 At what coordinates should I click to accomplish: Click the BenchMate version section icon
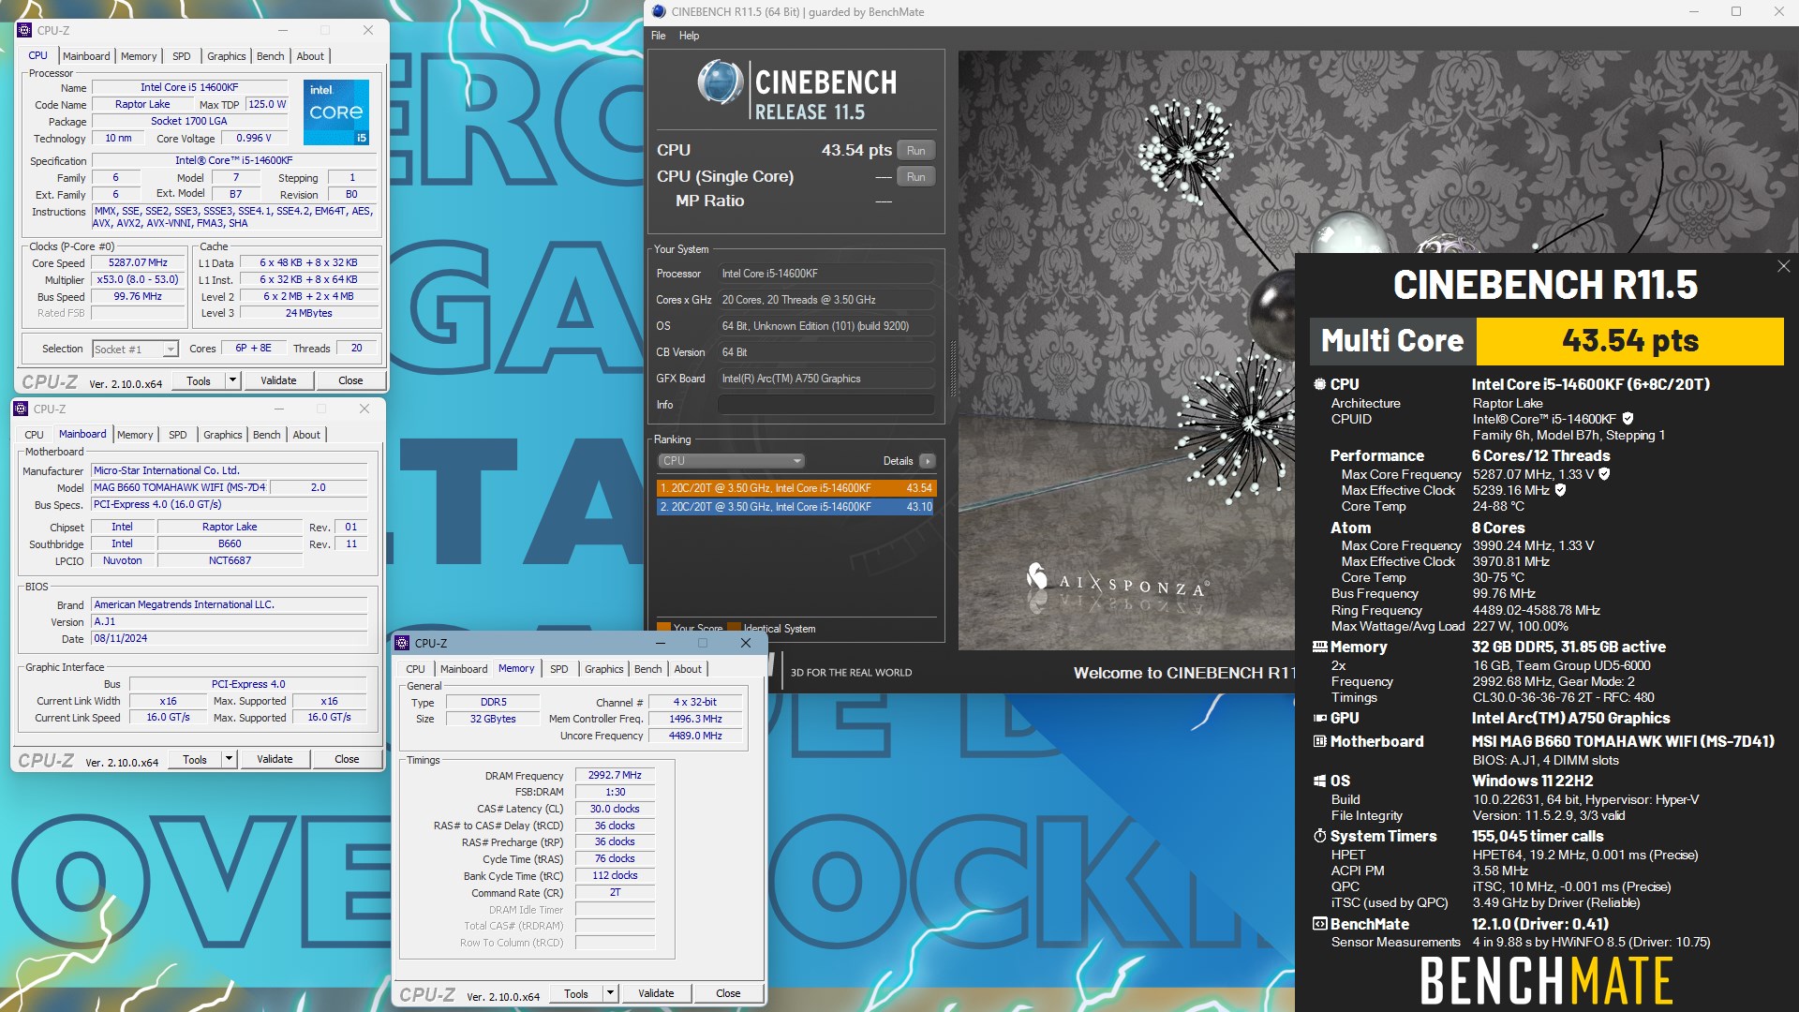1319,924
